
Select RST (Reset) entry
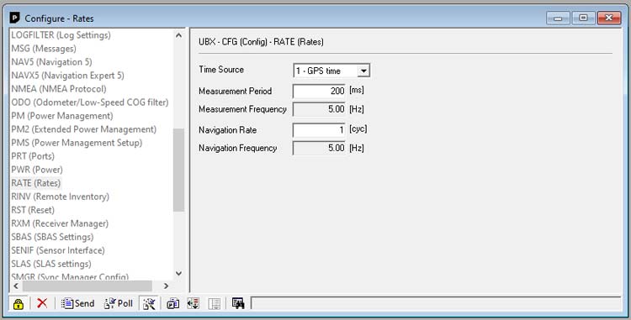[33, 210]
